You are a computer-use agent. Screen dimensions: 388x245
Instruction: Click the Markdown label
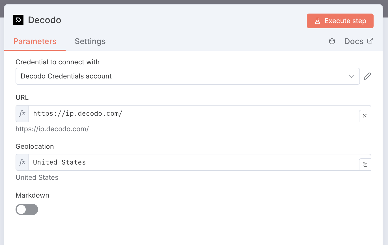coord(32,195)
